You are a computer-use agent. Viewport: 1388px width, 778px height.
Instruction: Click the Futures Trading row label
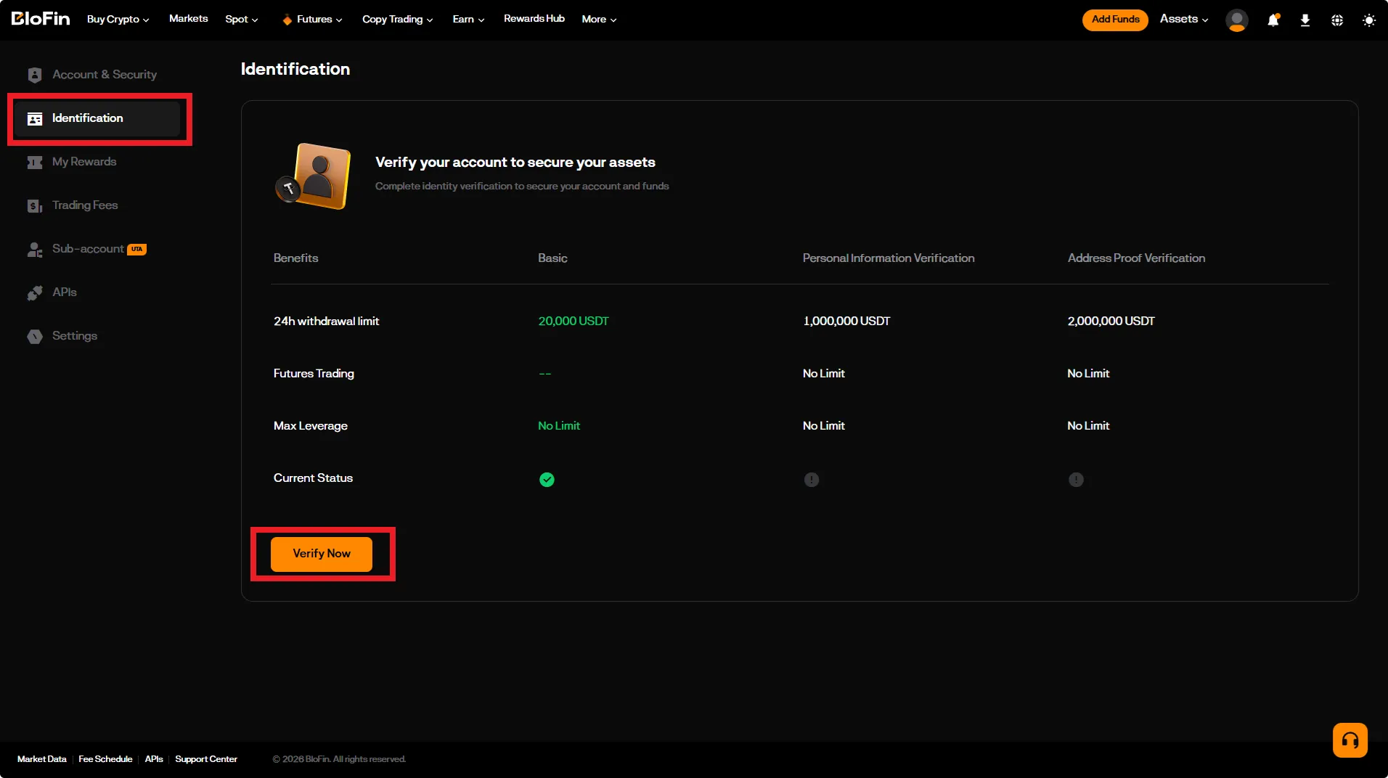click(314, 374)
